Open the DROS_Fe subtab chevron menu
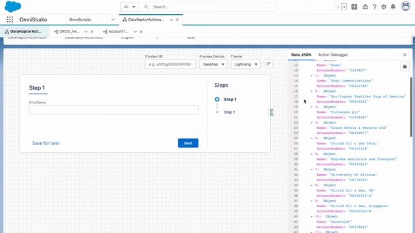 click(86, 32)
